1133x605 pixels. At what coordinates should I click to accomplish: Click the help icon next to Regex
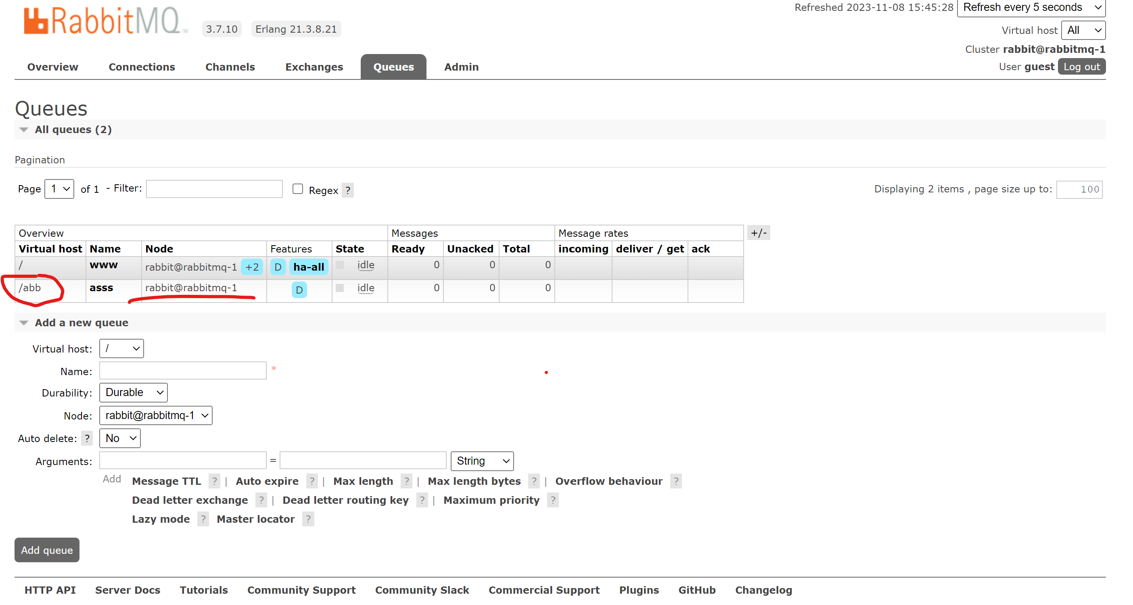[x=347, y=190]
